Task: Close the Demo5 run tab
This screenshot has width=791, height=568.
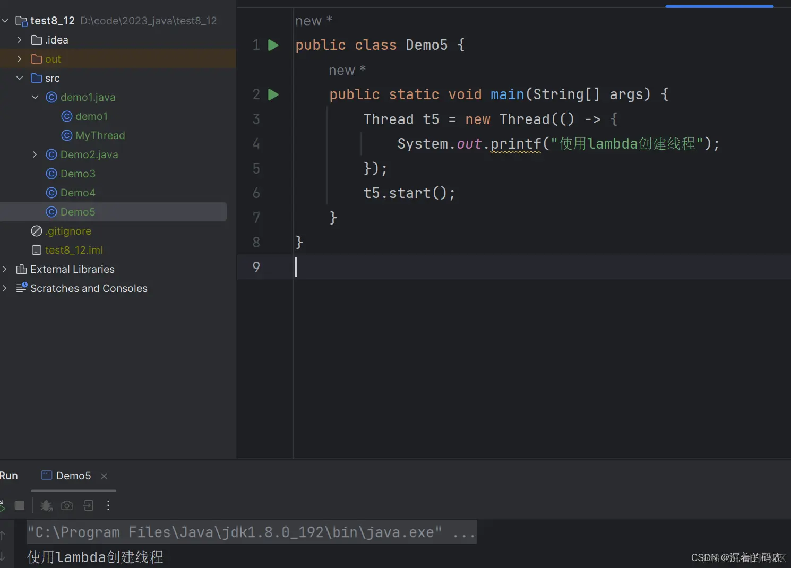Action: (104, 476)
